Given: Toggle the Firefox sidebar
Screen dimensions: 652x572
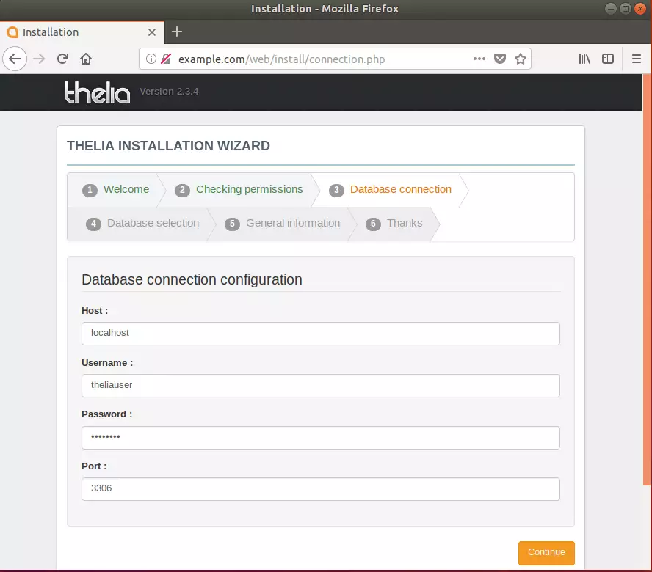Looking at the screenshot, I should (608, 59).
